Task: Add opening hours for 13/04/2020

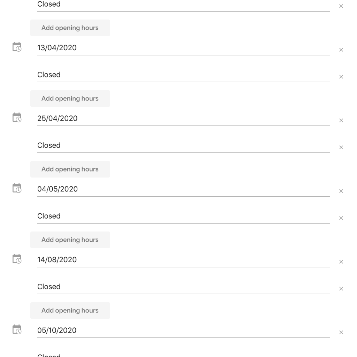Action: tap(70, 98)
